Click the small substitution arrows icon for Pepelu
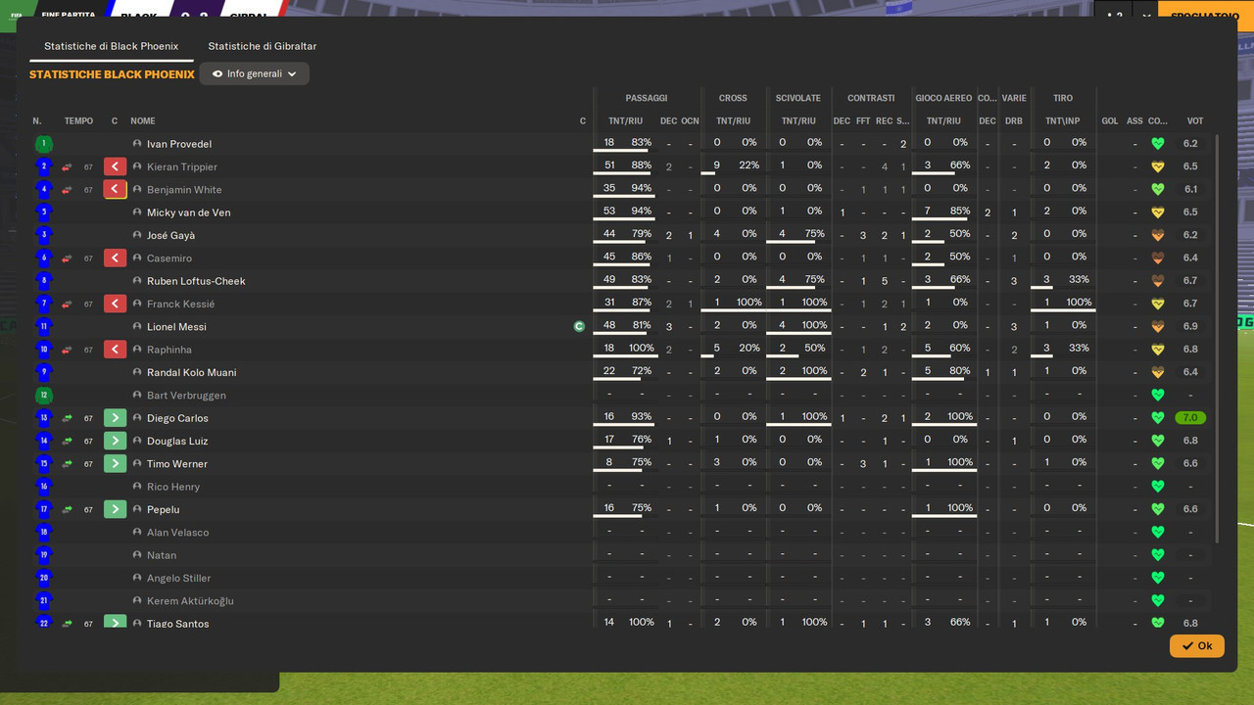 (68, 509)
